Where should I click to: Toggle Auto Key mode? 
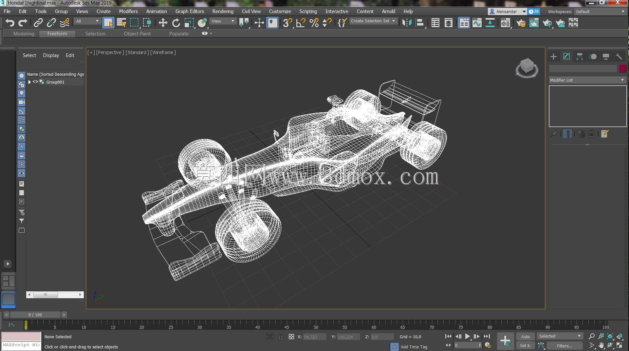tap(526, 337)
